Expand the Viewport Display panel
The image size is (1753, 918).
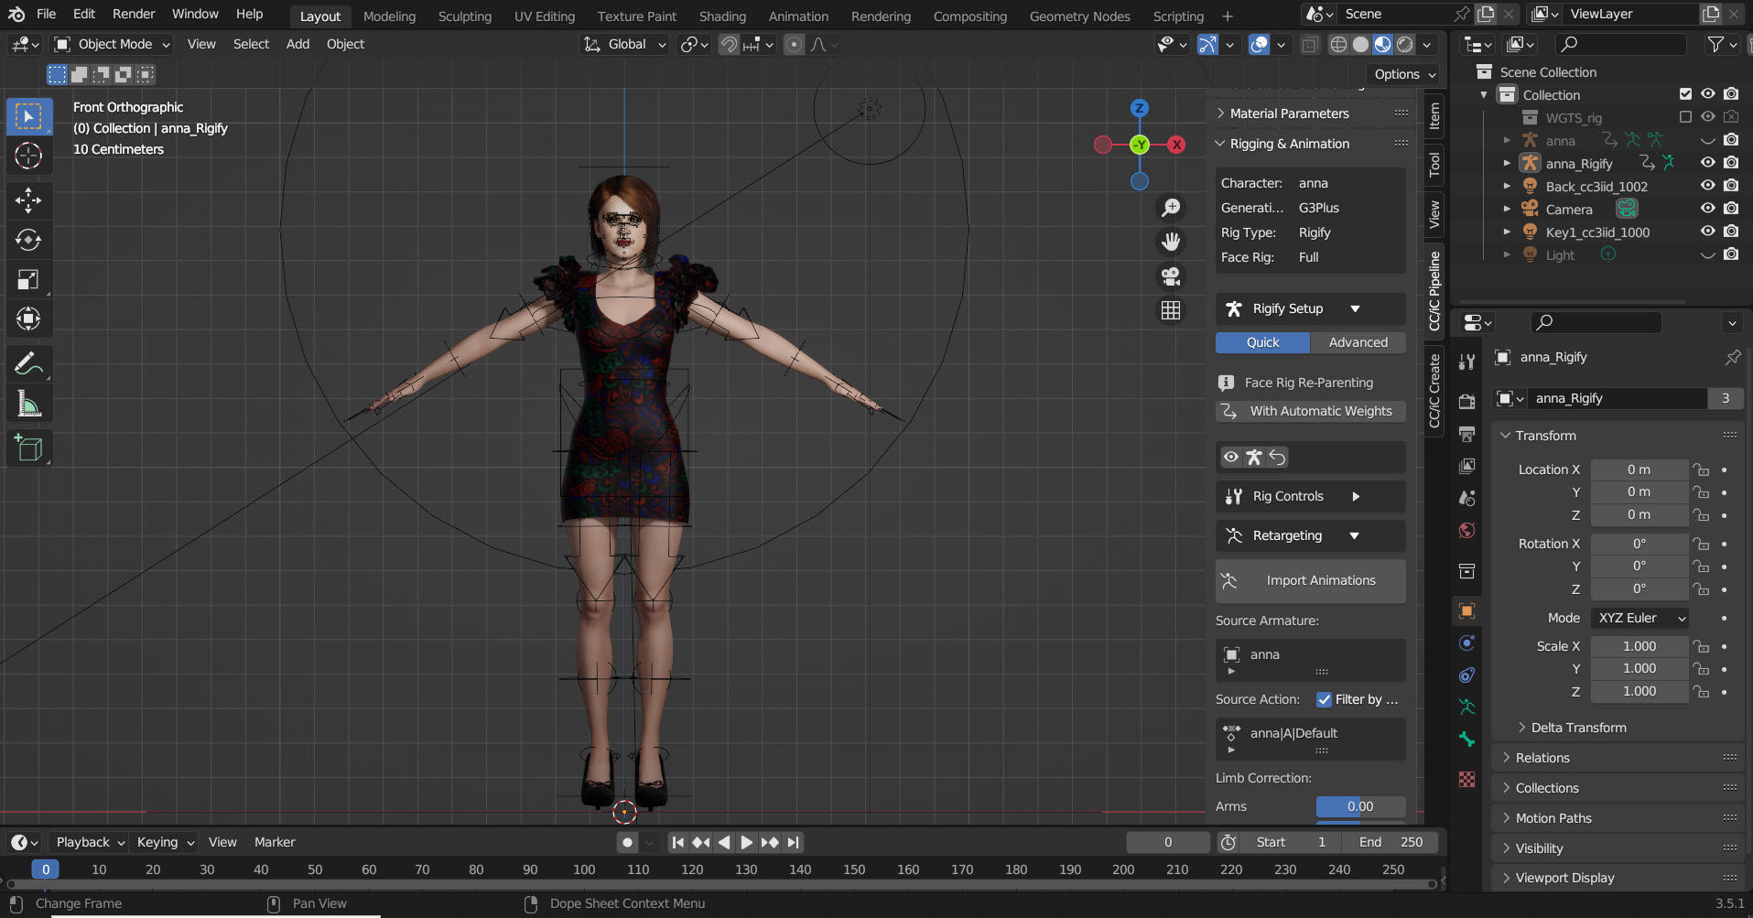(x=1564, y=878)
